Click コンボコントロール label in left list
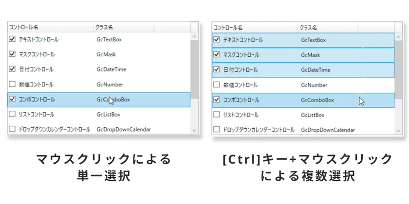This screenshot has height=204, width=409. (37, 99)
